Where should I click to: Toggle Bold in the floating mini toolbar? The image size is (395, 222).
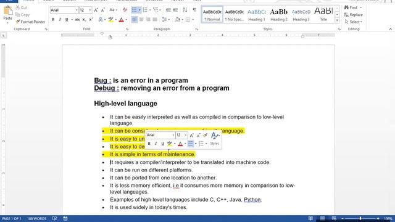click(x=149, y=144)
